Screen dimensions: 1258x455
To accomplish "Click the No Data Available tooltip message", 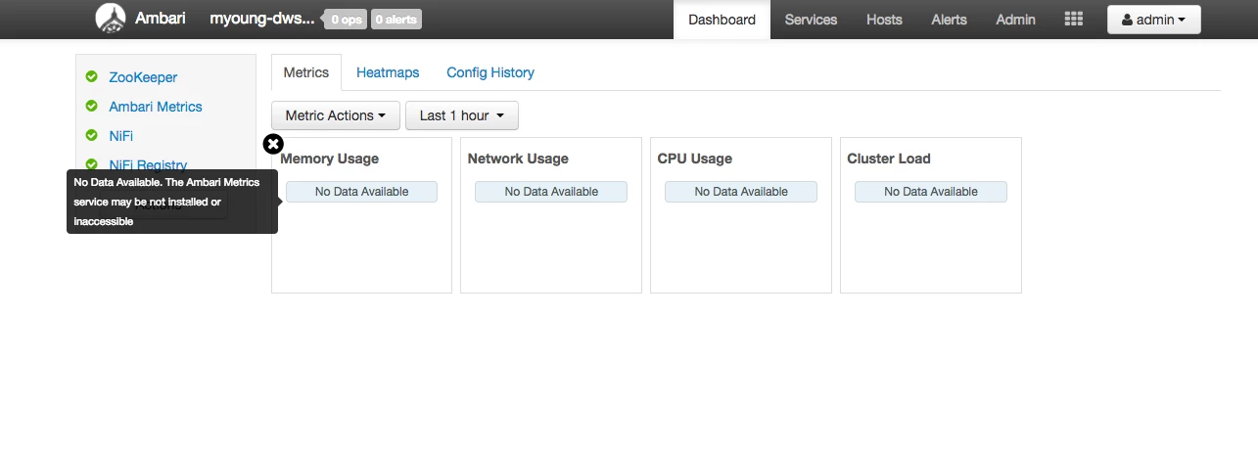I will (172, 202).
